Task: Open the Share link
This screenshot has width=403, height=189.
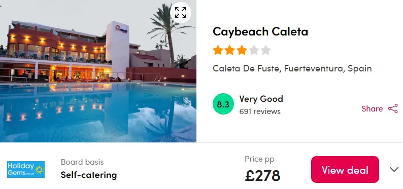Action: (372, 109)
